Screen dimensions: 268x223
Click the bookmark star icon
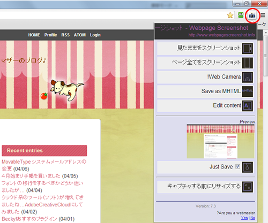[x=230, y=16]
